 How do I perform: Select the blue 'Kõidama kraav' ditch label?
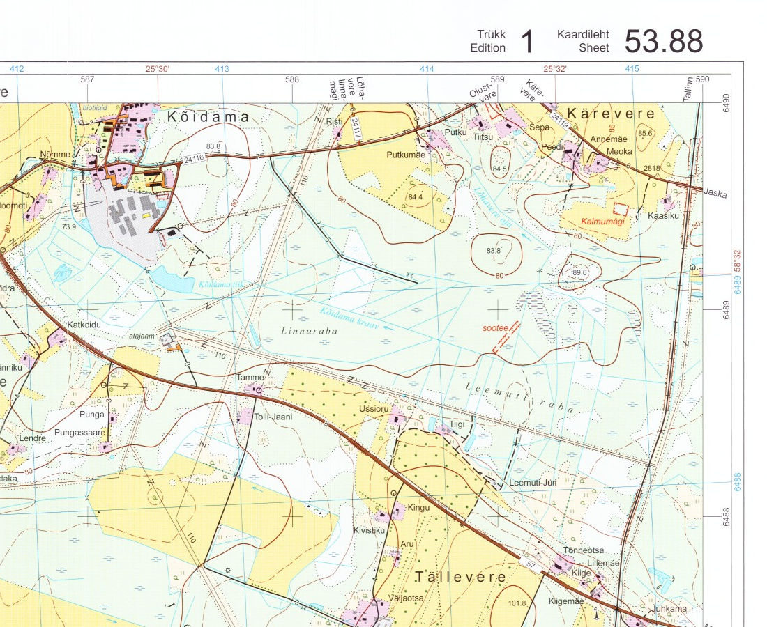tap(351, 318)
